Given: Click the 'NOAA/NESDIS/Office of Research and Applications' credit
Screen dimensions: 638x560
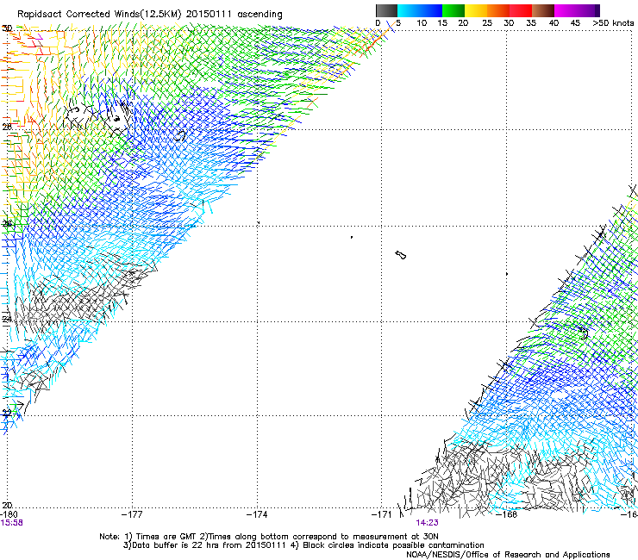Looking at the screenshot, I should pos(508,555).
